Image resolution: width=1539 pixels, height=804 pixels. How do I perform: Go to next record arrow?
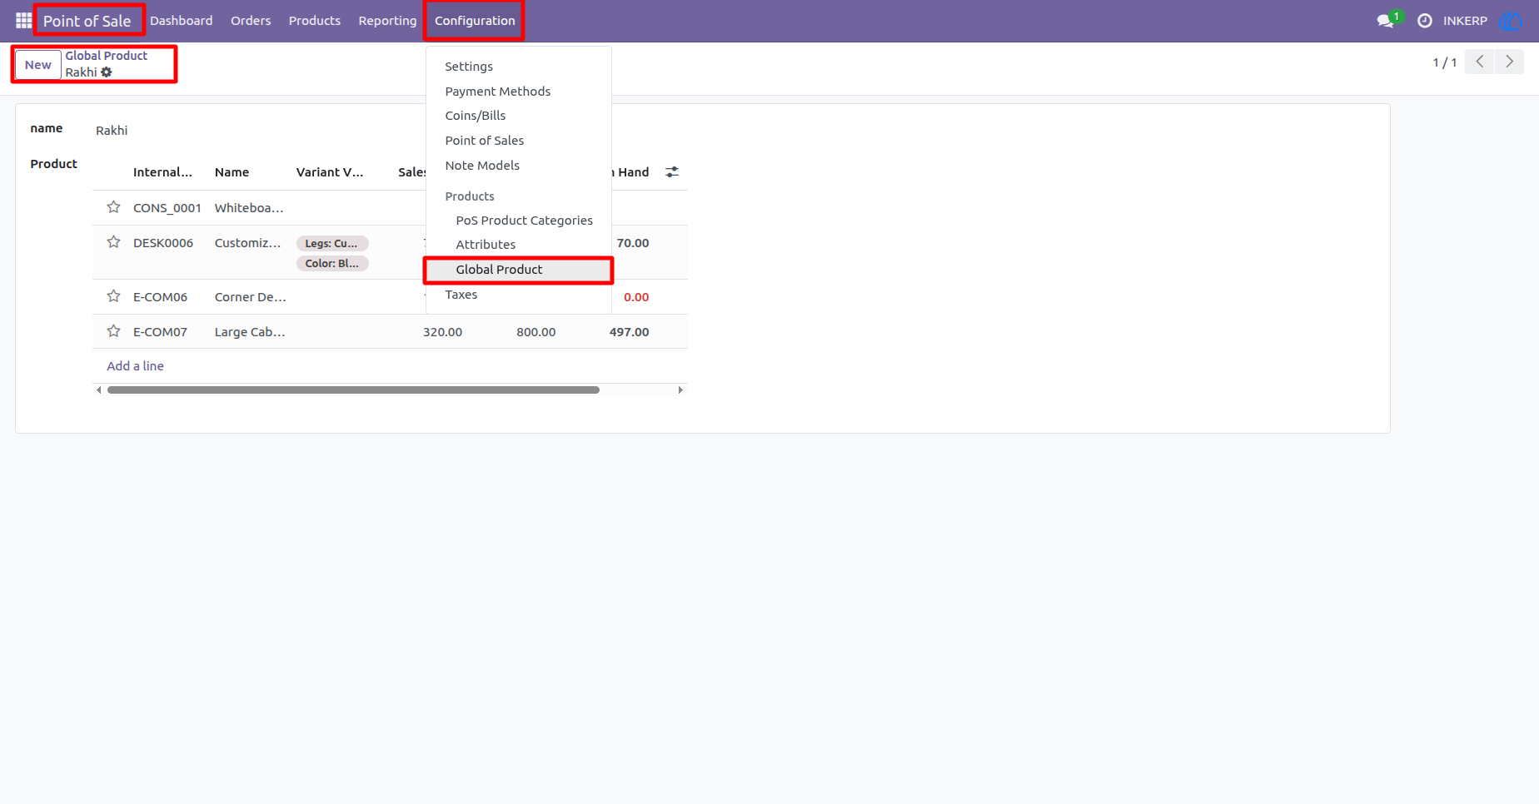point(1509,62)
